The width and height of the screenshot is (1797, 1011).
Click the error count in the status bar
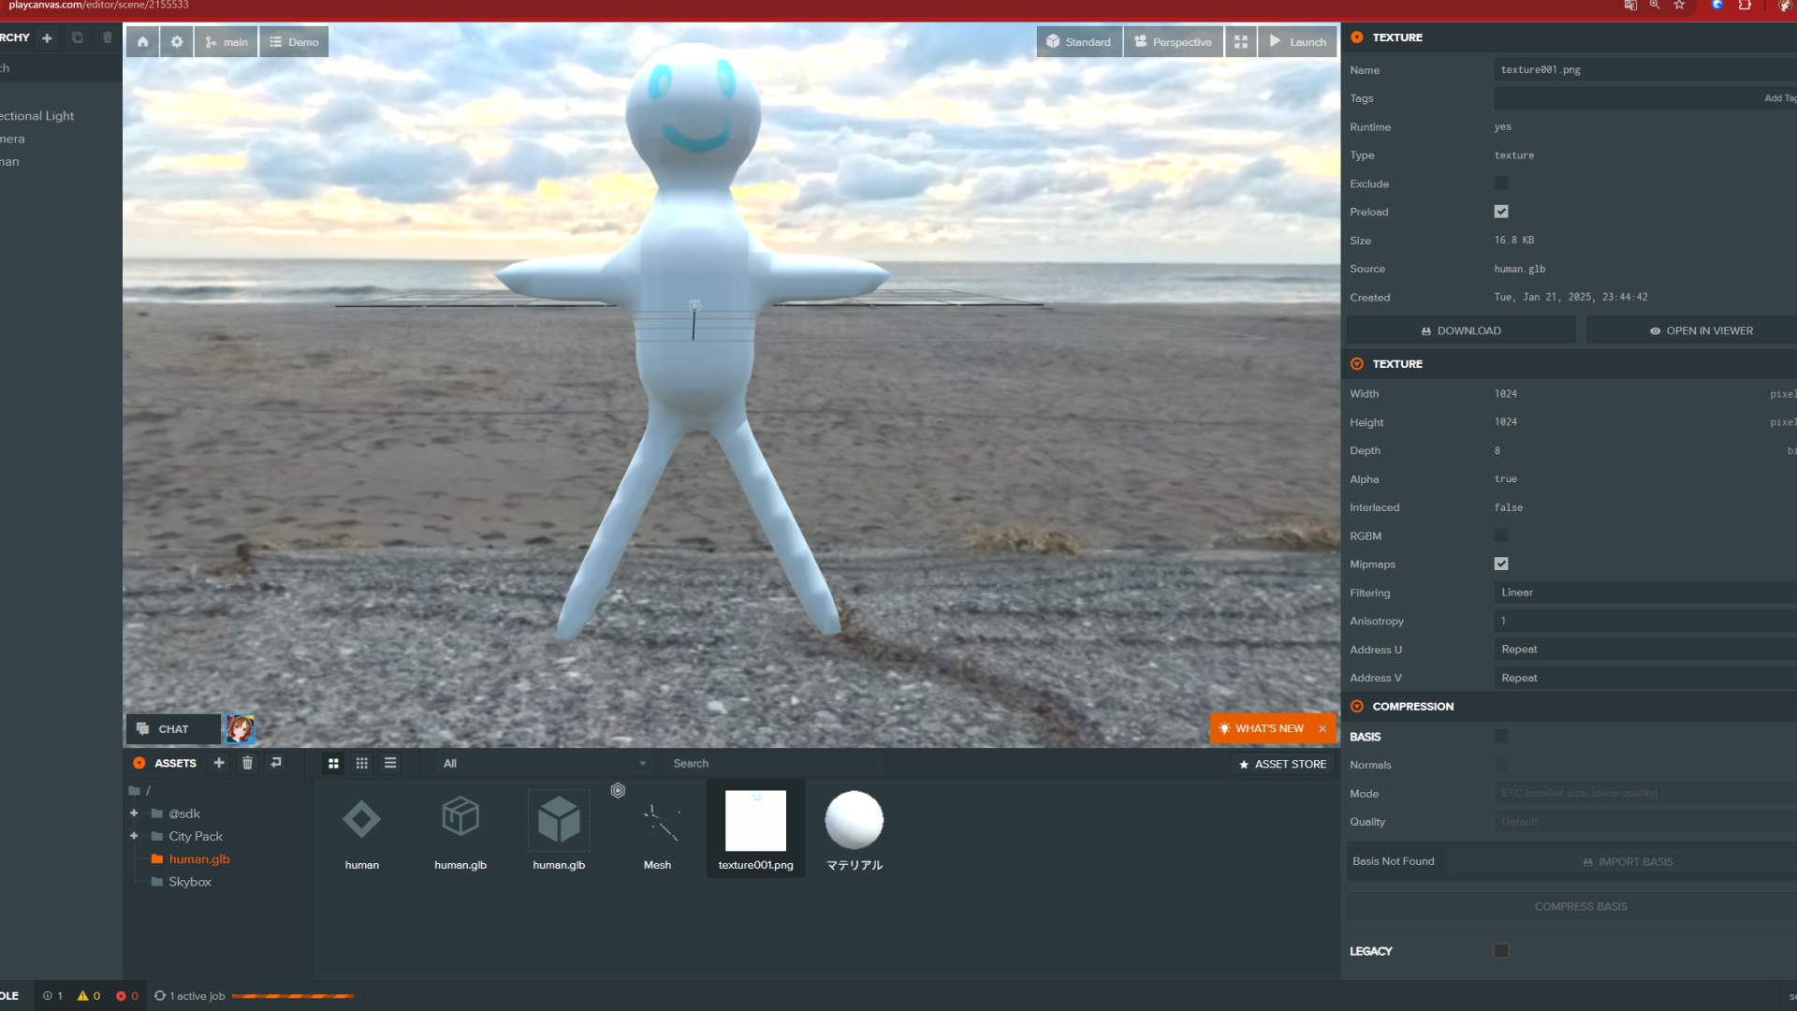pyautogui.click(x=127, y=996)
